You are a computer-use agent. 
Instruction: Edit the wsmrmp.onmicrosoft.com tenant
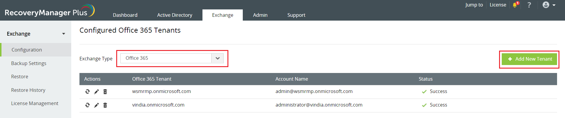click(x=96, y=92)
